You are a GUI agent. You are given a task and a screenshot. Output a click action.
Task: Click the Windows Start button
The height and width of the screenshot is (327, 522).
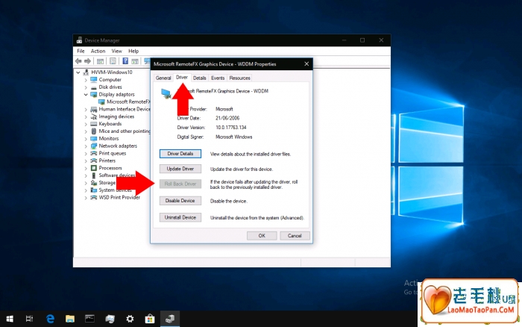[x=10, y=319]
